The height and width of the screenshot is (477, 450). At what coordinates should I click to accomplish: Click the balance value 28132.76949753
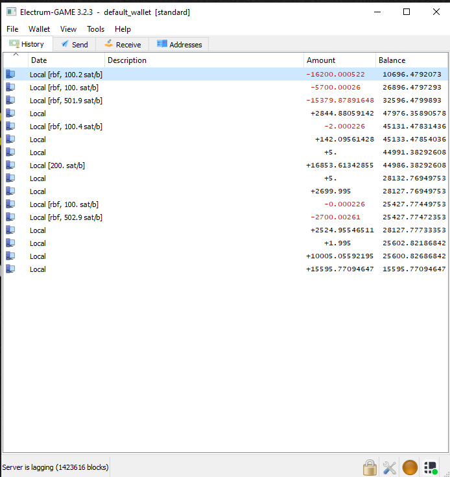click(x=414, y=178)
